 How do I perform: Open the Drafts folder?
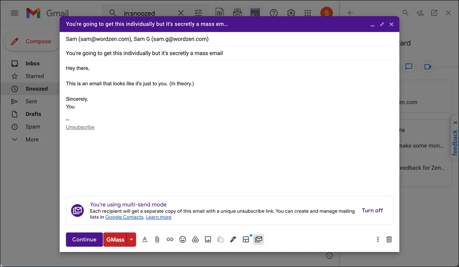[33, 114]
